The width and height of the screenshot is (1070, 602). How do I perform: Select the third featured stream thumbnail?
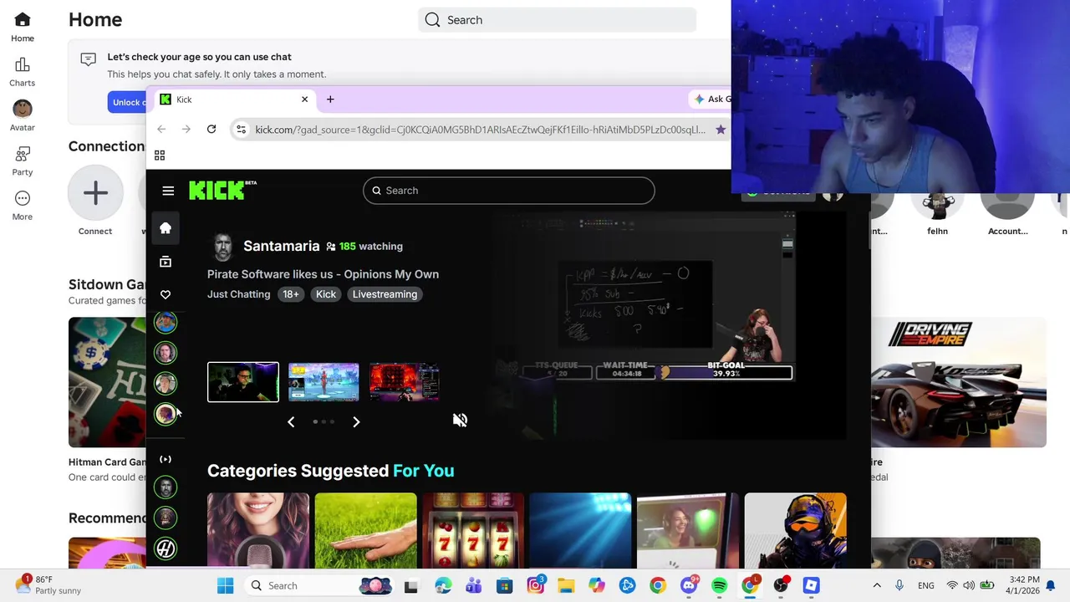pos(405,382)
